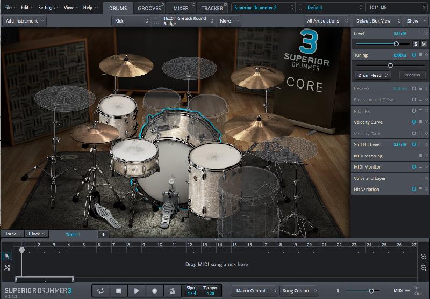Toggle the metronome icon

coord(173,290)
